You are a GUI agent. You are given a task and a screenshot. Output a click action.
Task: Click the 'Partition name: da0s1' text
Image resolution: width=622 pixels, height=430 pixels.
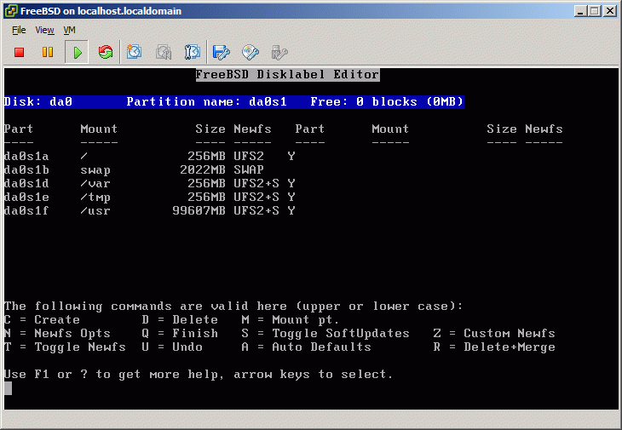pyautogui.click(x=207, y=102)
